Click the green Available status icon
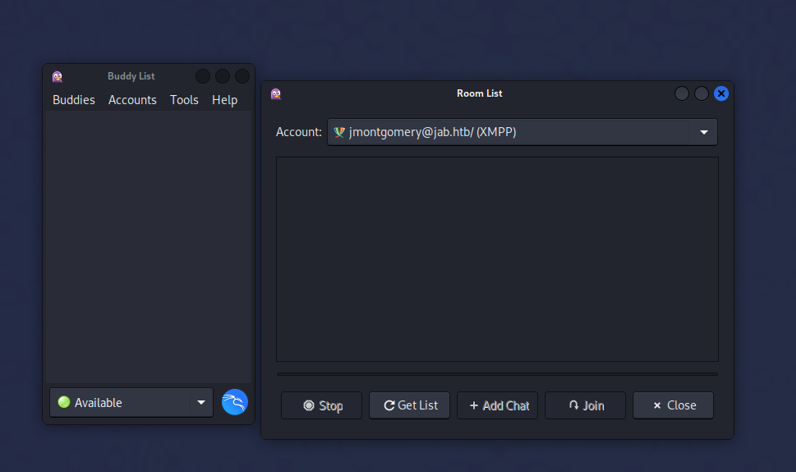The width and height of the screenshot is (796, 472). pyautogui.click(x=64, y=402)
